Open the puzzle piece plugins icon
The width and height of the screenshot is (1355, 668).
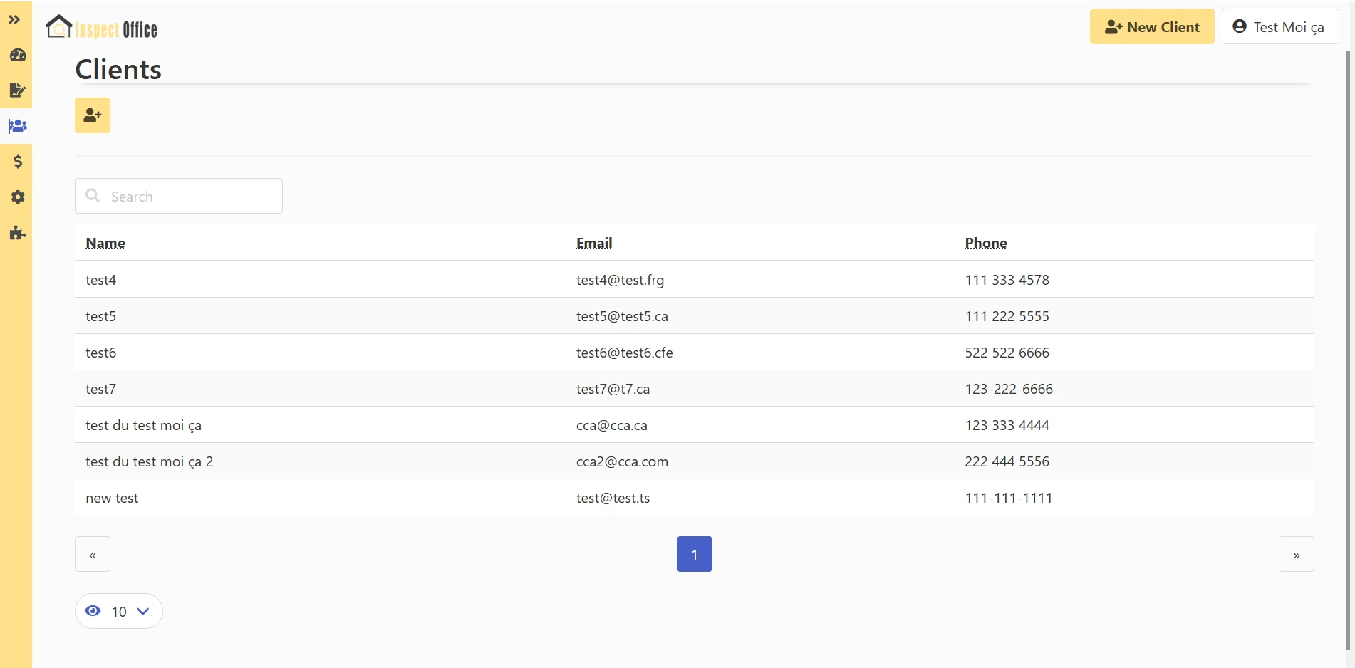coord(18,233)
